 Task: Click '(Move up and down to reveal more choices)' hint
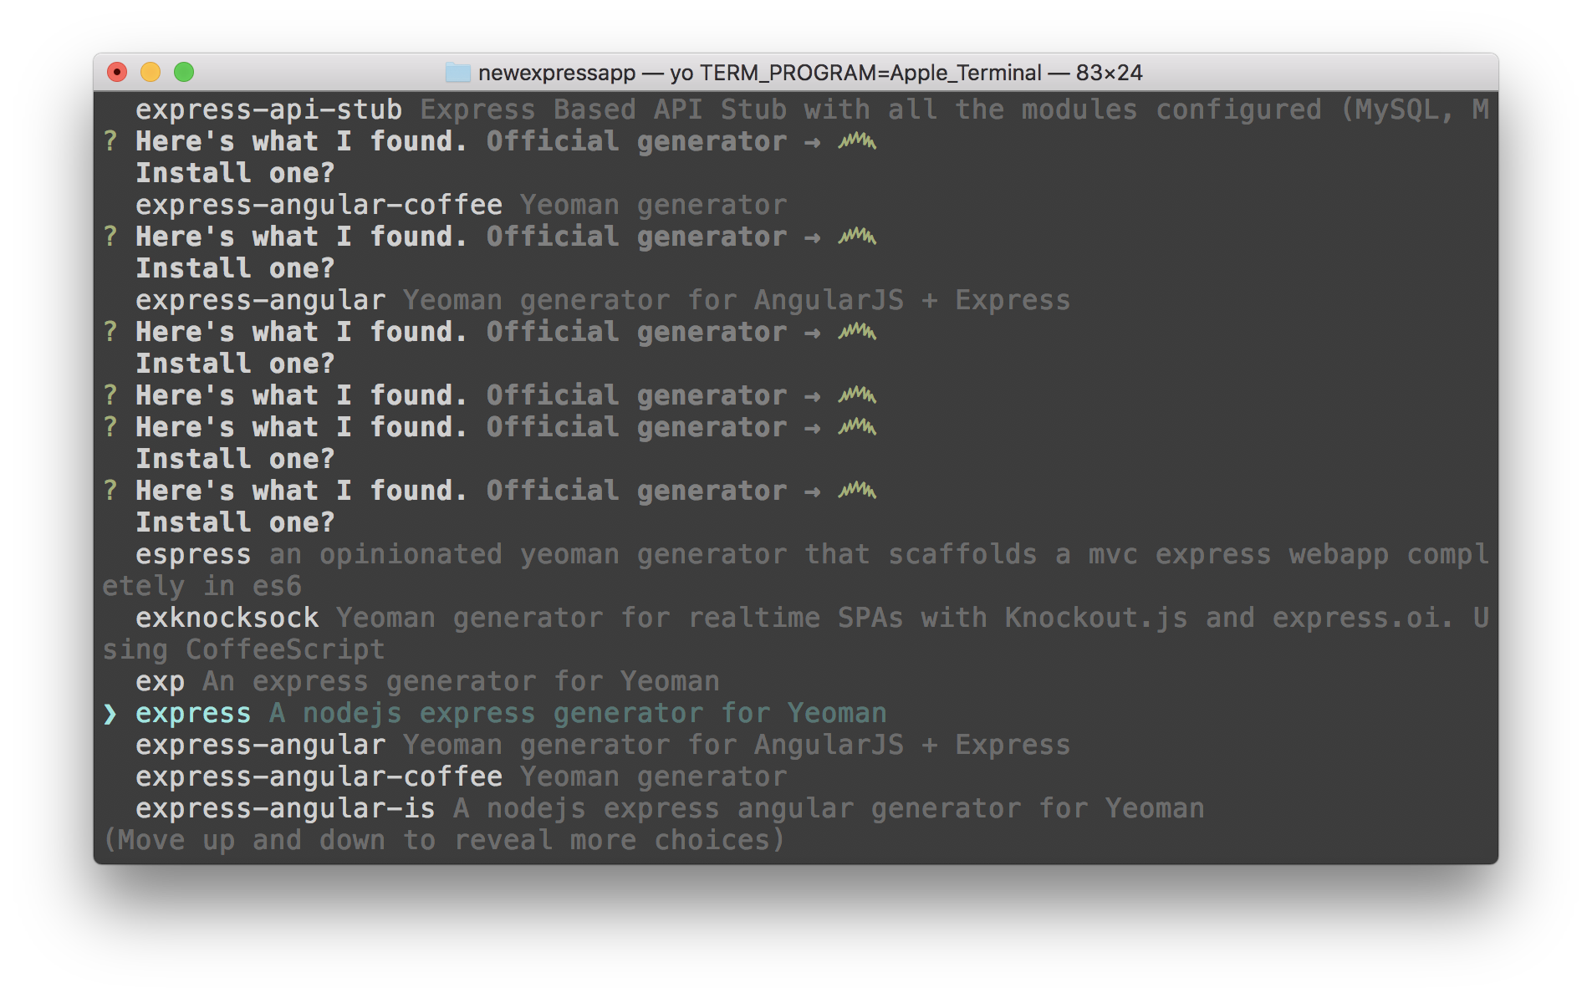pos(444,841)
